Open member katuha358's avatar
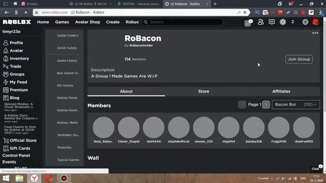Screen dimensions: 326x183 tap(254, 128)
